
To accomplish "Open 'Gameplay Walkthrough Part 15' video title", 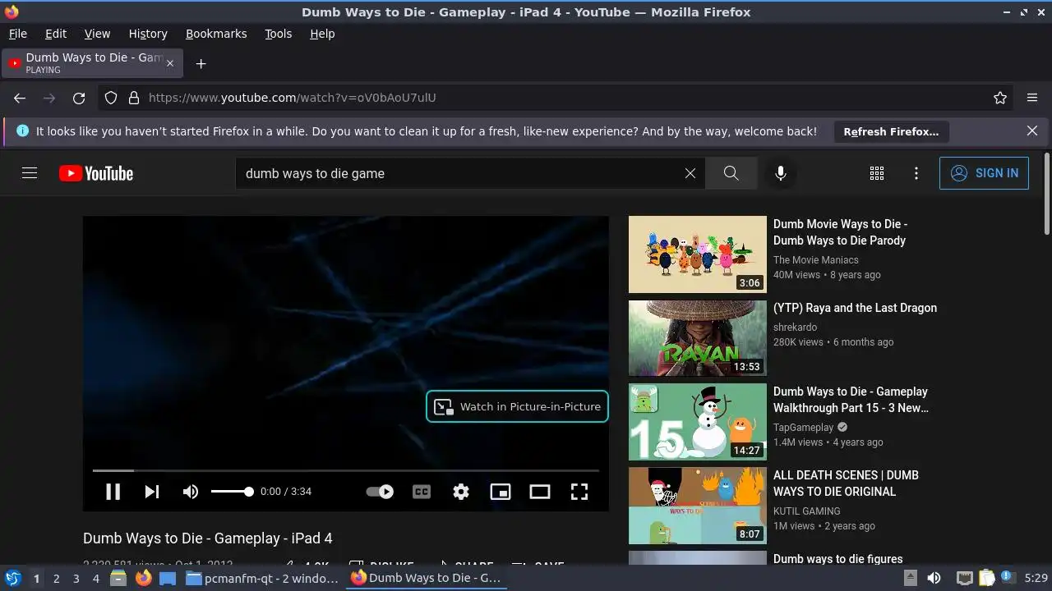I will tap(851, 400).
